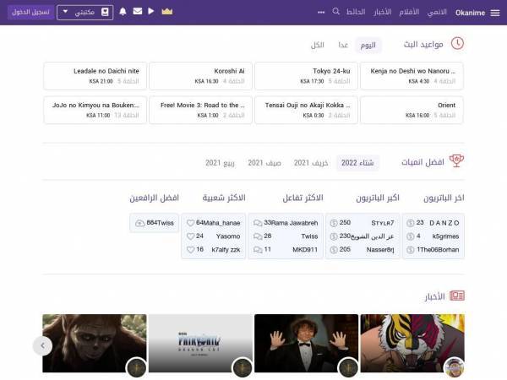Screen dimensions: 507x380
Task: Click dollar icon next to Nasser8rj 205
Action: click(x=334, y=250)
